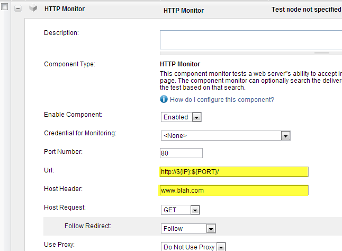
Task: Open the Enable Component dropdown
Action: click(x=181, y=117)
